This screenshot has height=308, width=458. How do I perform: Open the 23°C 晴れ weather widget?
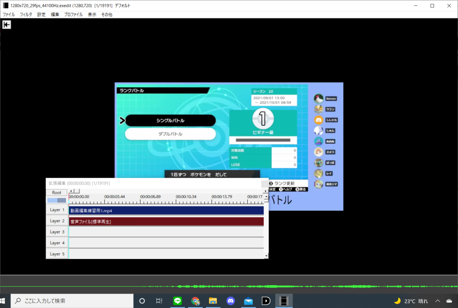pos(411,301)
